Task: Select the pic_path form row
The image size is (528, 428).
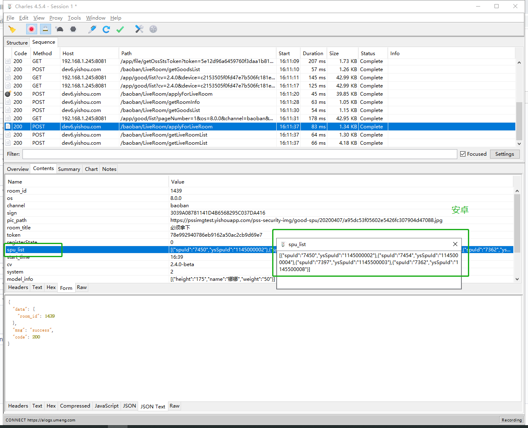Action: point(259,220)
